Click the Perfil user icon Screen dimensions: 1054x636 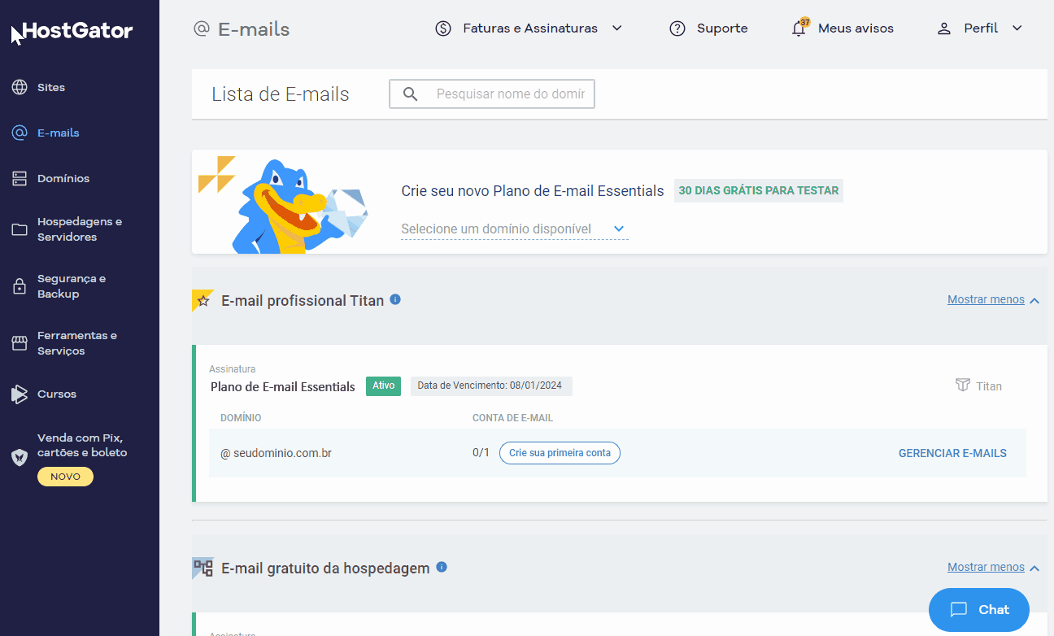tap(944, 28)
